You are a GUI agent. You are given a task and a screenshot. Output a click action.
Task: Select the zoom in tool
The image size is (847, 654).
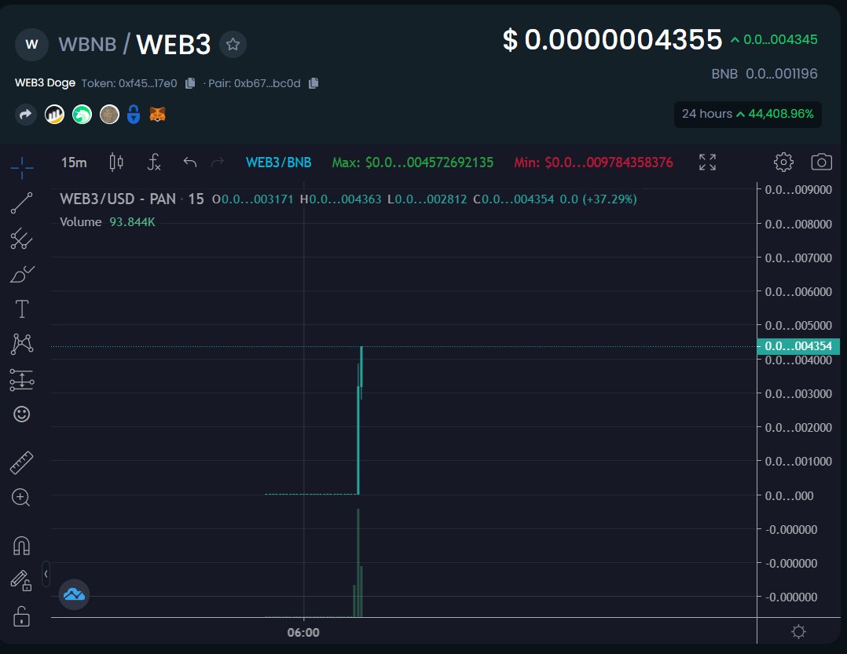click(21, 498)
